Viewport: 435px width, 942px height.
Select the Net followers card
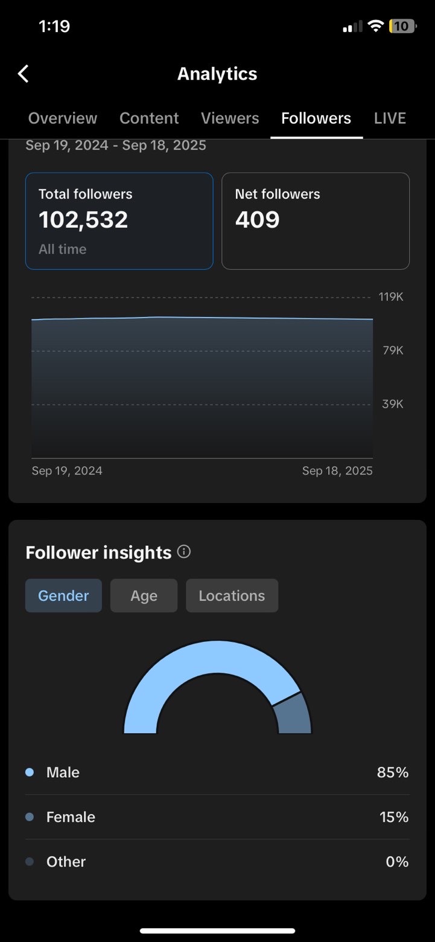pos(316,221)
